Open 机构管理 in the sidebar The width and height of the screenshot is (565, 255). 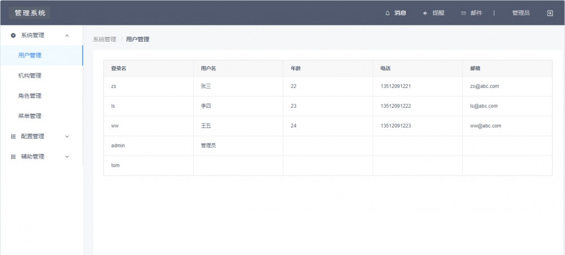tap(41, 76)
